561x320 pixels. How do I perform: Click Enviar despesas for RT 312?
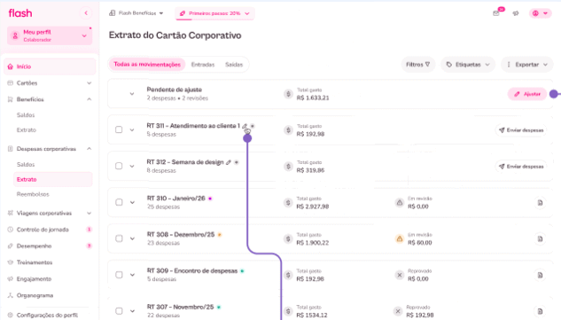tap(521, 167)
